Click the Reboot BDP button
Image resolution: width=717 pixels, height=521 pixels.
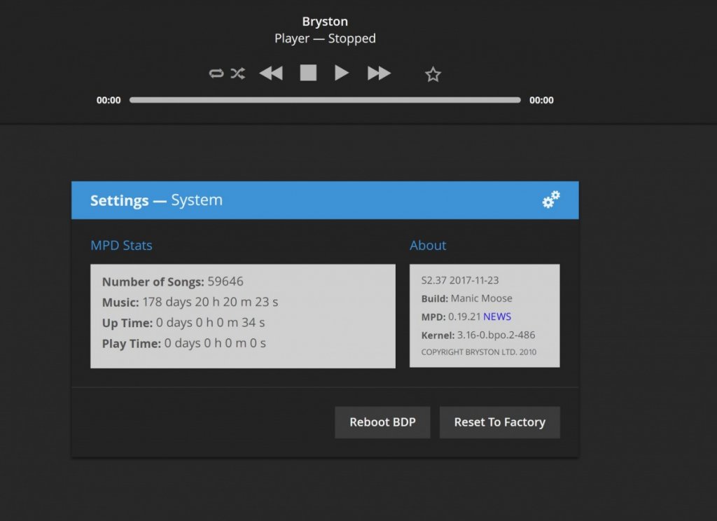pyautogui.click(x=383, y=422)
